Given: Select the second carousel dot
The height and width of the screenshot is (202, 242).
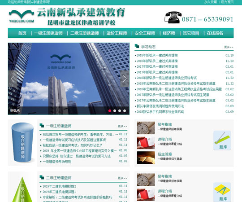Looking at the screenshot, I should click(x=115, y=111).
